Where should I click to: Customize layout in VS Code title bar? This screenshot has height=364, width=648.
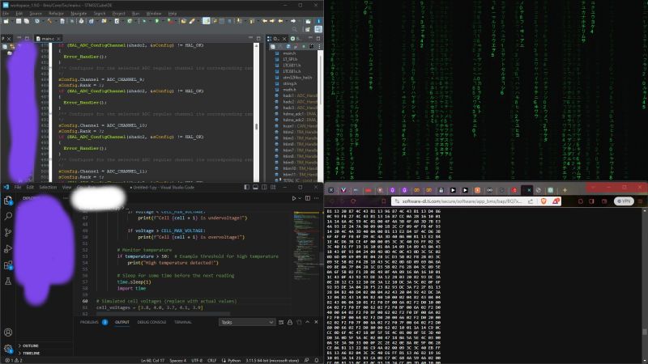(273, 188)
